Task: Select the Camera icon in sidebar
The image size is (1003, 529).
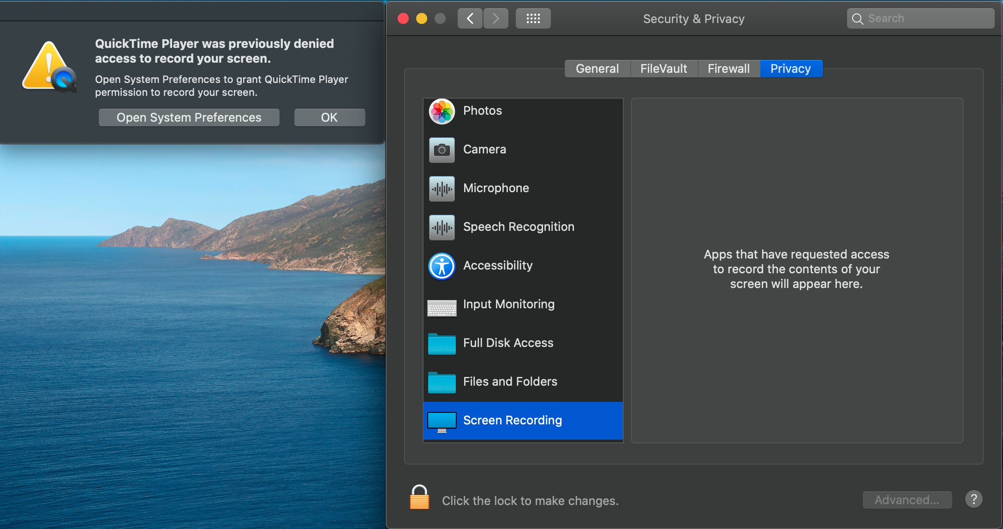Action: click(442, 150)
